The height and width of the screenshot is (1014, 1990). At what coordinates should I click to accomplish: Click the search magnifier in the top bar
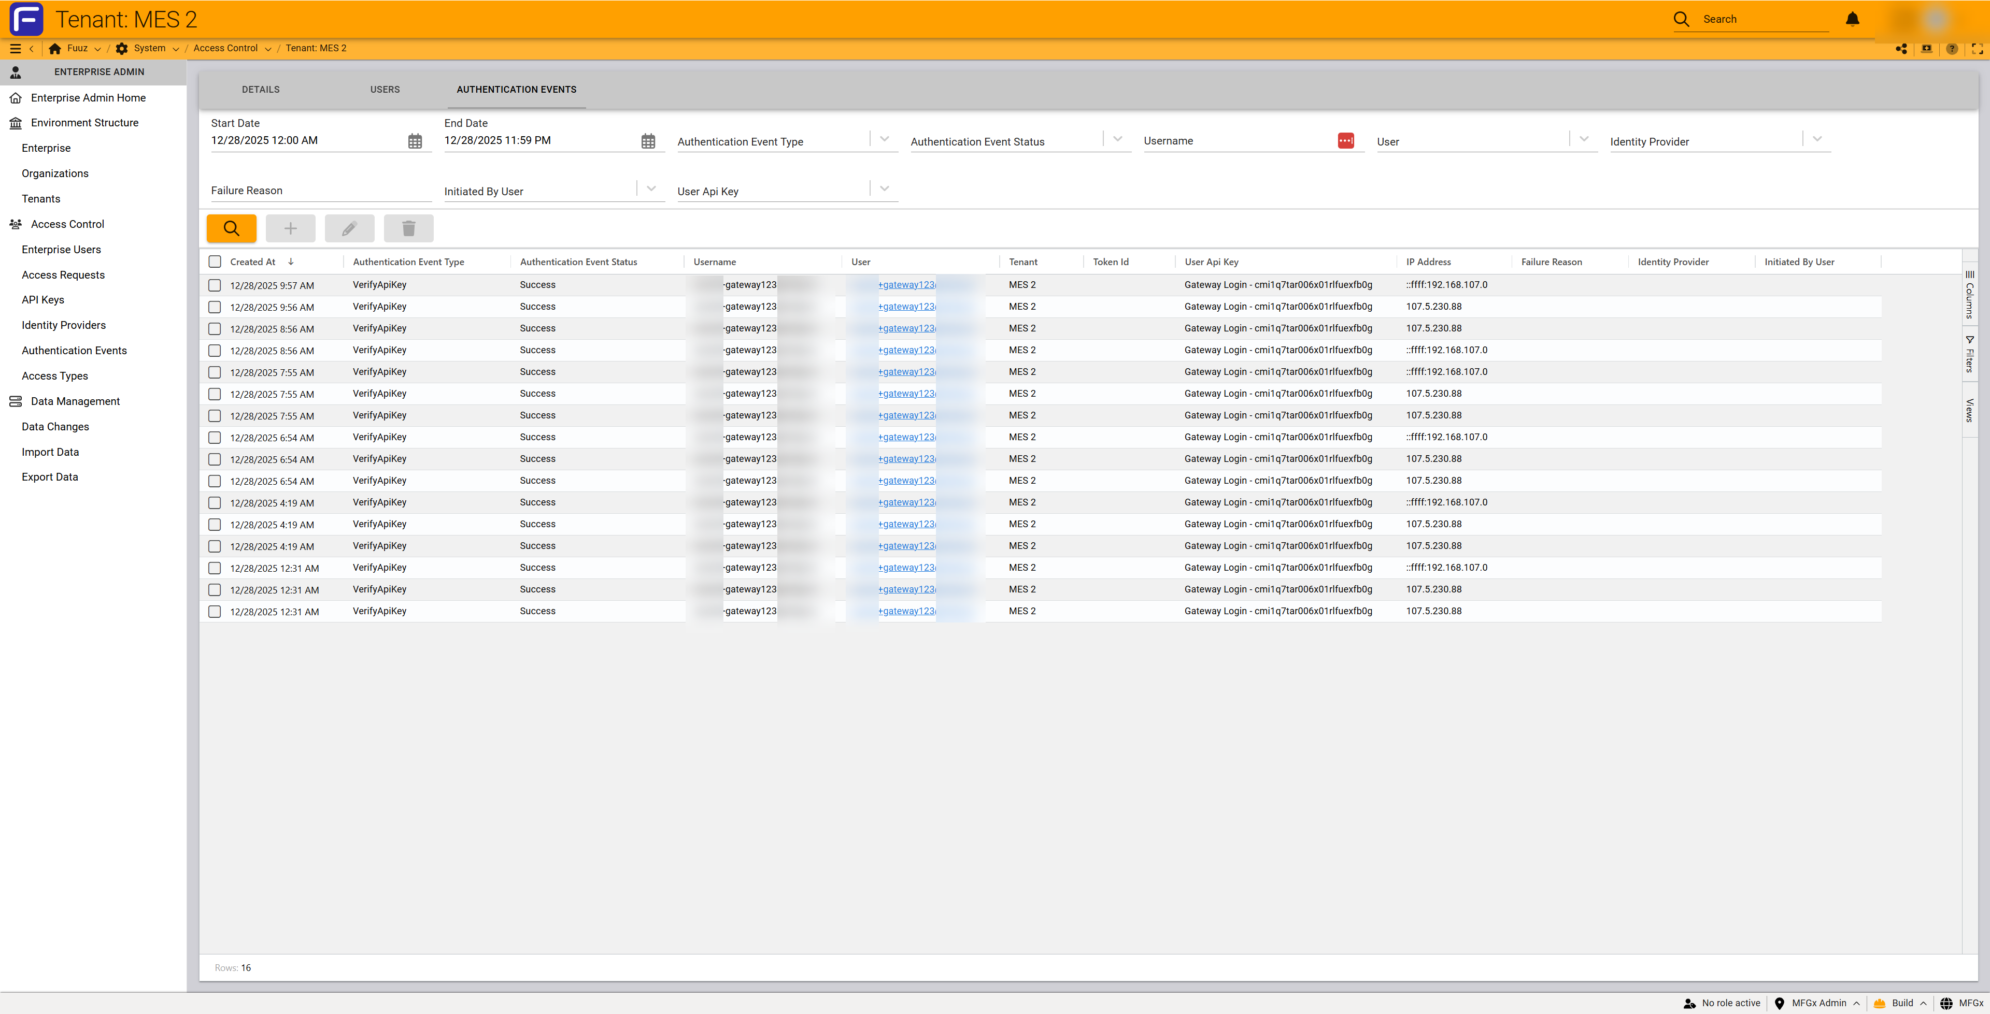(x=1681, y=19)
